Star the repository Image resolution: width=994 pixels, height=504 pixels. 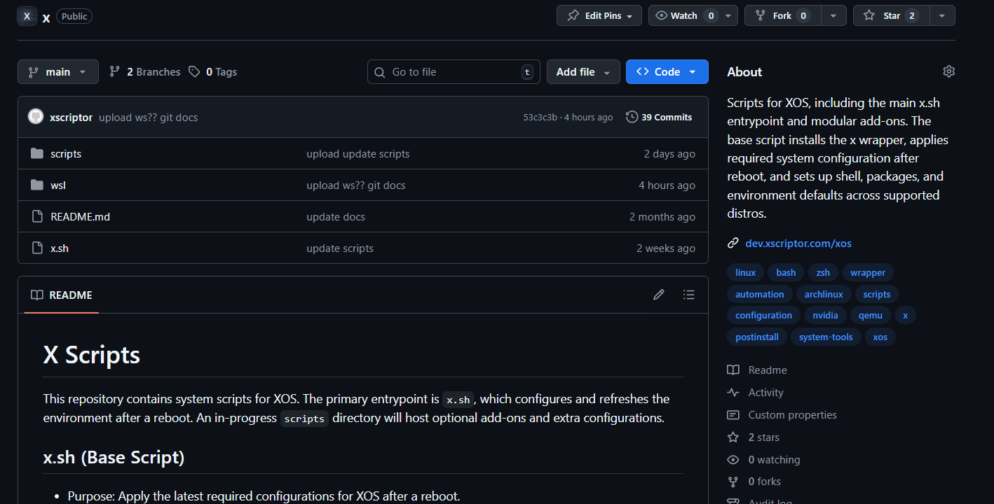pyautogui.click(x=891, y=15)
